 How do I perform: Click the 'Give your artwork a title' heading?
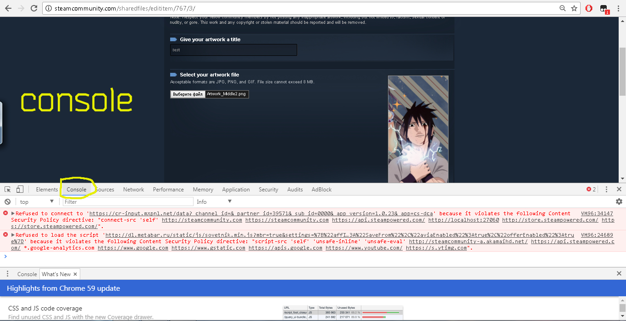click(210, 39)
